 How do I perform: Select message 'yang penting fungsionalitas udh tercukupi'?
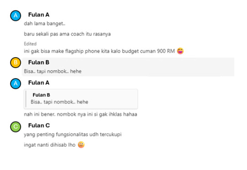pyautogui.click(x=73, y=134)
